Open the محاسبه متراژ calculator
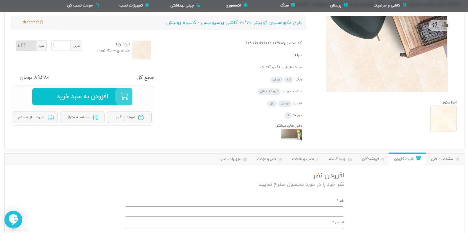Image resolution: width=468 pixels, height=233 pixels. click(82, 117)
